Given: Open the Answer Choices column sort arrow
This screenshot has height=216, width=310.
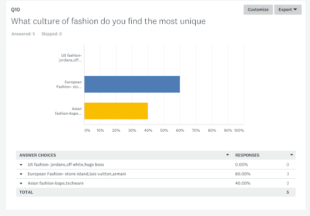Looking at the screenshot, I should 228,155.
